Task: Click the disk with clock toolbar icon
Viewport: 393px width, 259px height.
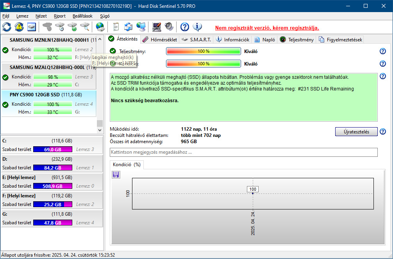Action: click(x=60, y=27)
